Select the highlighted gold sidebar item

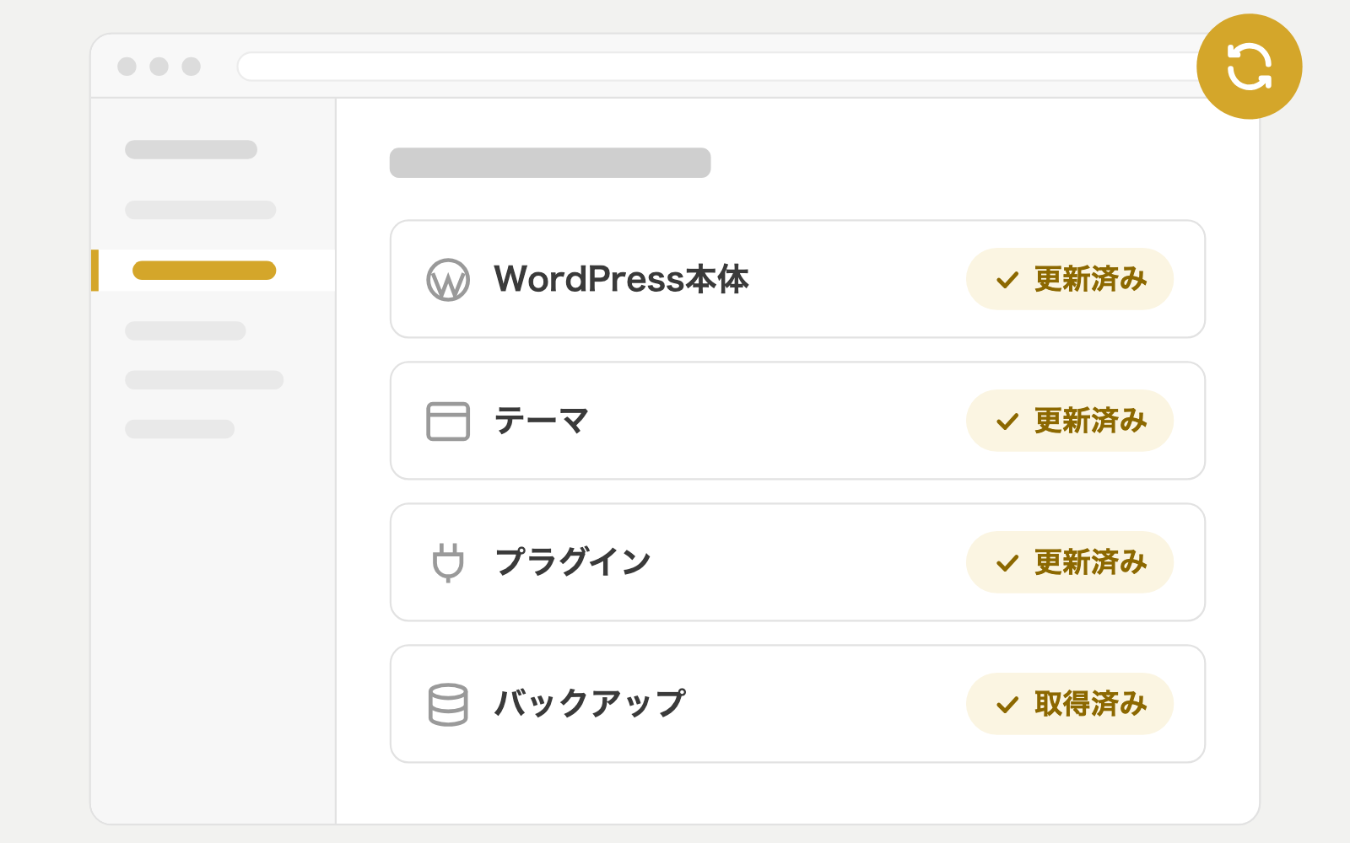click(x=213, y=271)
